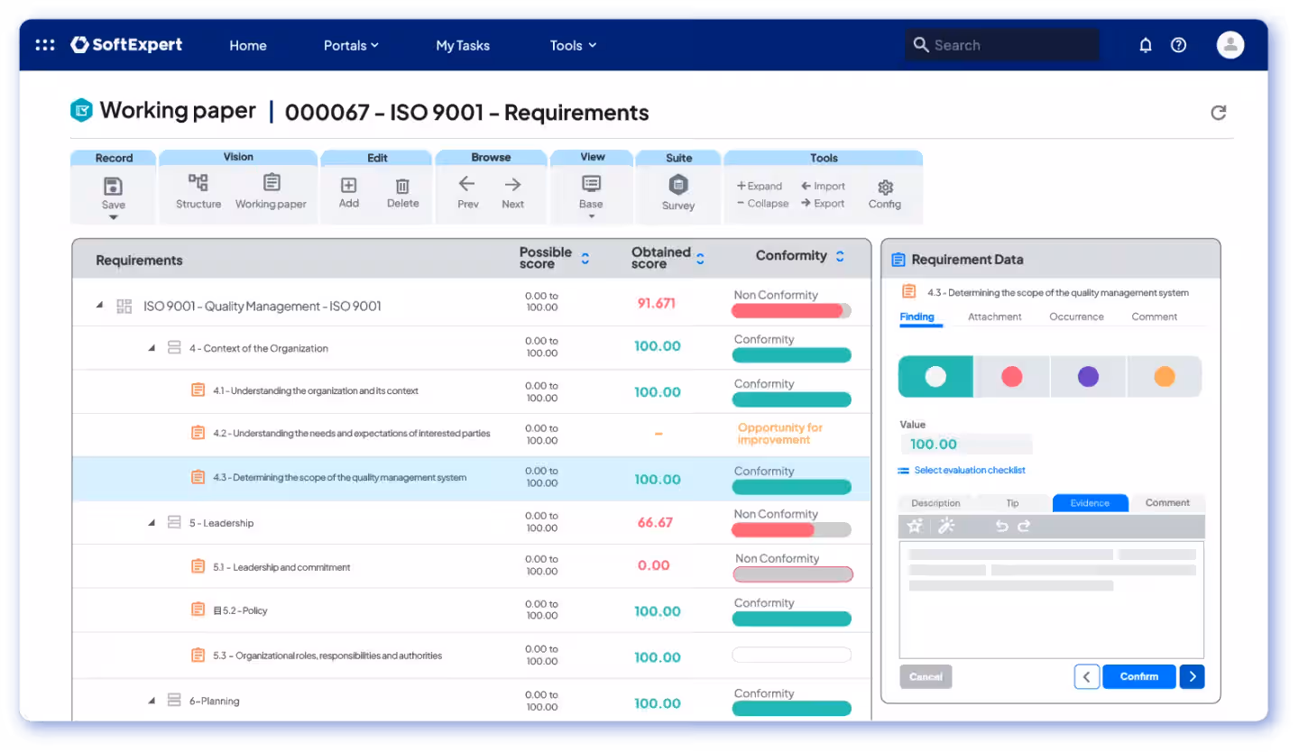Collapse the 4 - Context of the Organization node
Image resolution: width=1299 pixels, height=752 pixels.
152,348
